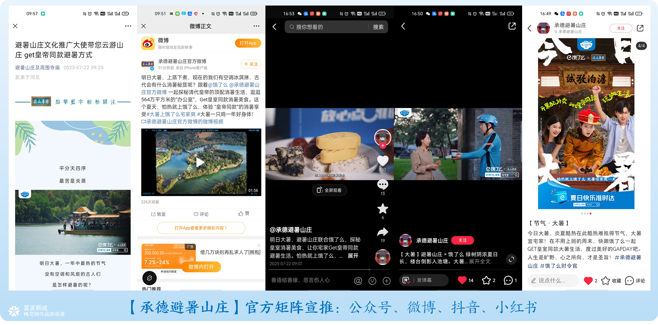
Task: Tap the plus icon in Douyin comment bar
Action: [387, 281]
